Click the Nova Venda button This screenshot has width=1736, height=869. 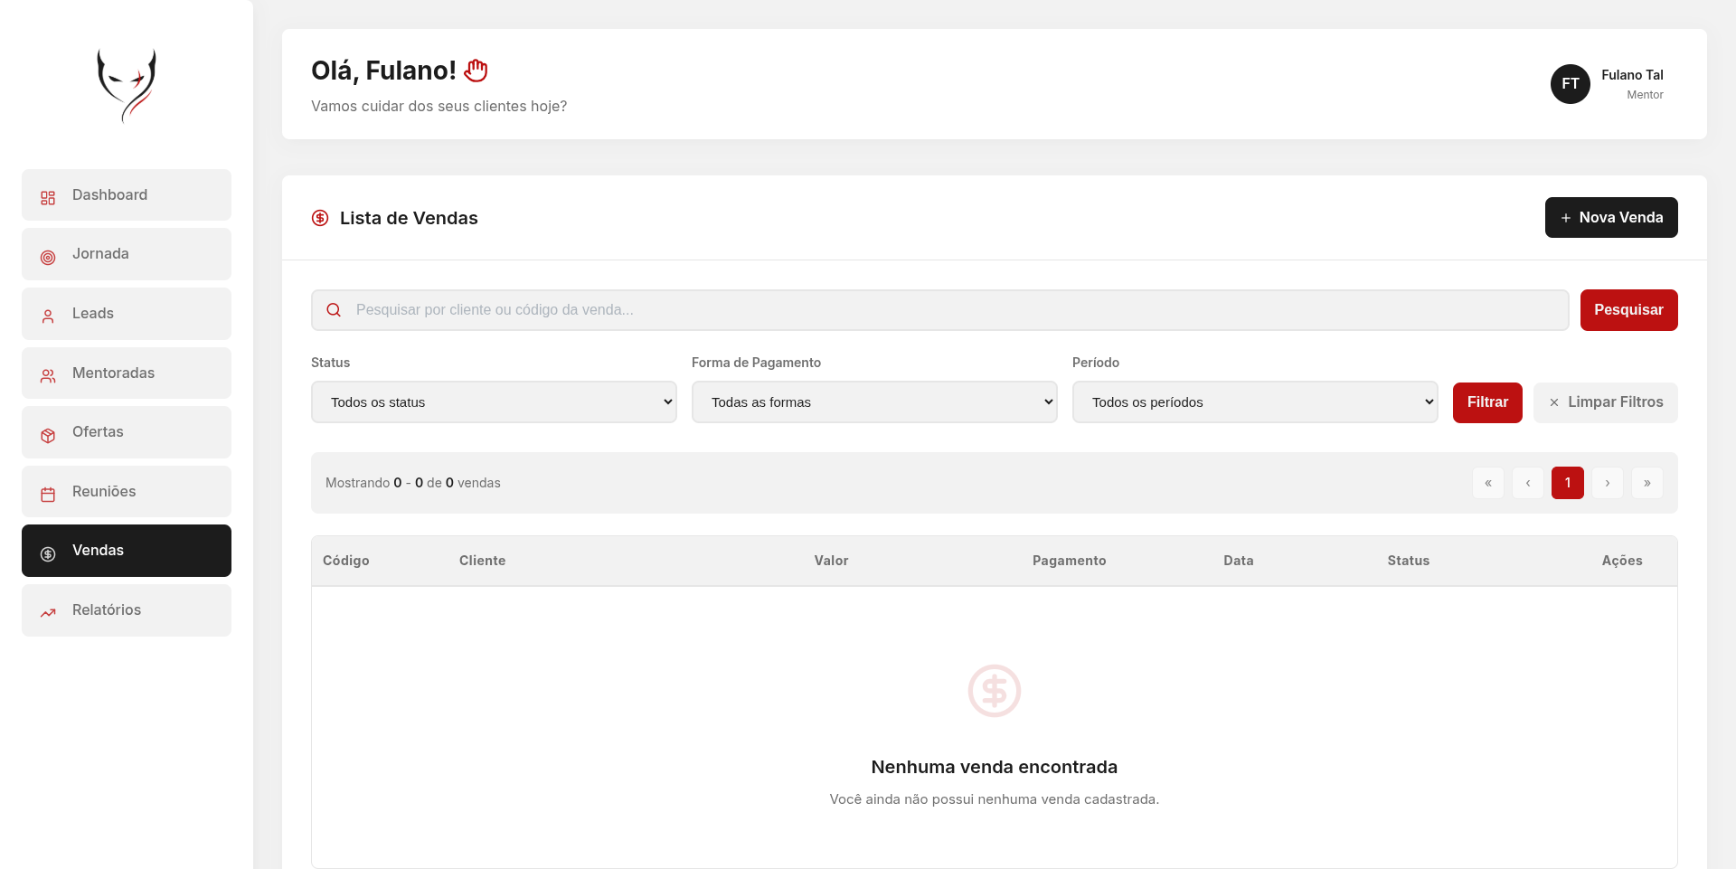point(1611,218)
